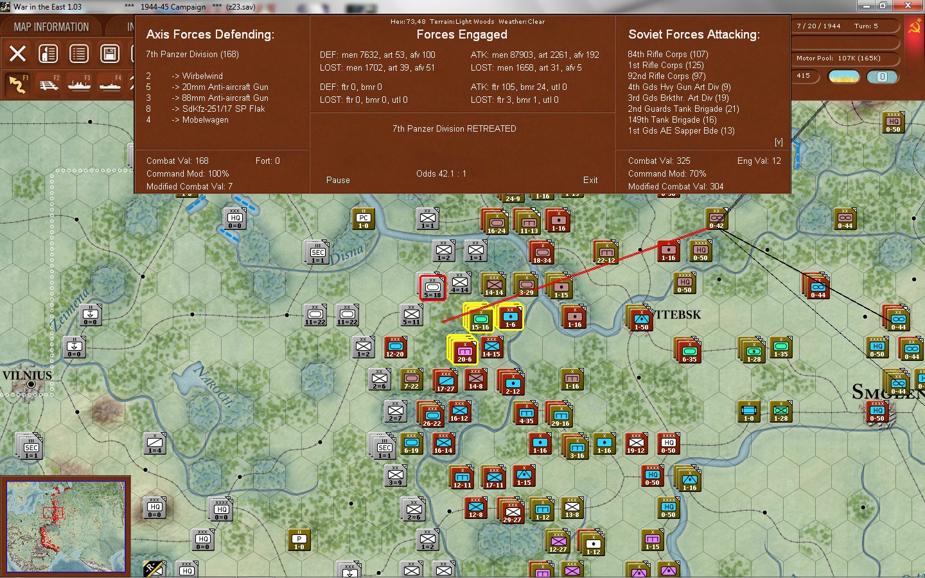Select the 0-42 air unit counter

(x=716, y=218)
